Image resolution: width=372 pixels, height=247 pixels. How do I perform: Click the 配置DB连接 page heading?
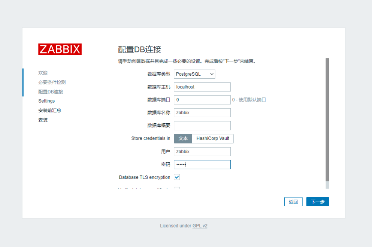[x=140, y=49]
